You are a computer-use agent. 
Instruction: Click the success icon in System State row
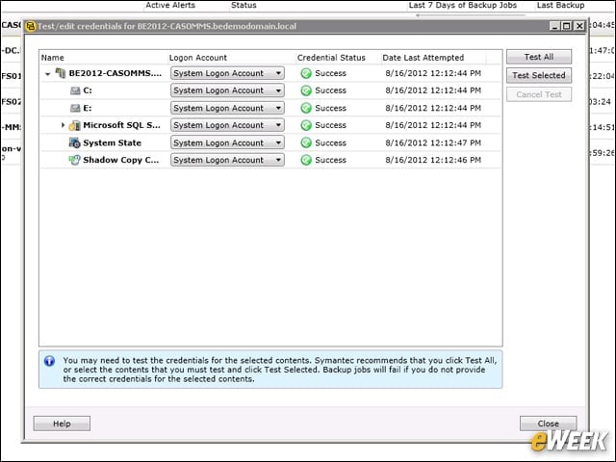click(306, 142)
